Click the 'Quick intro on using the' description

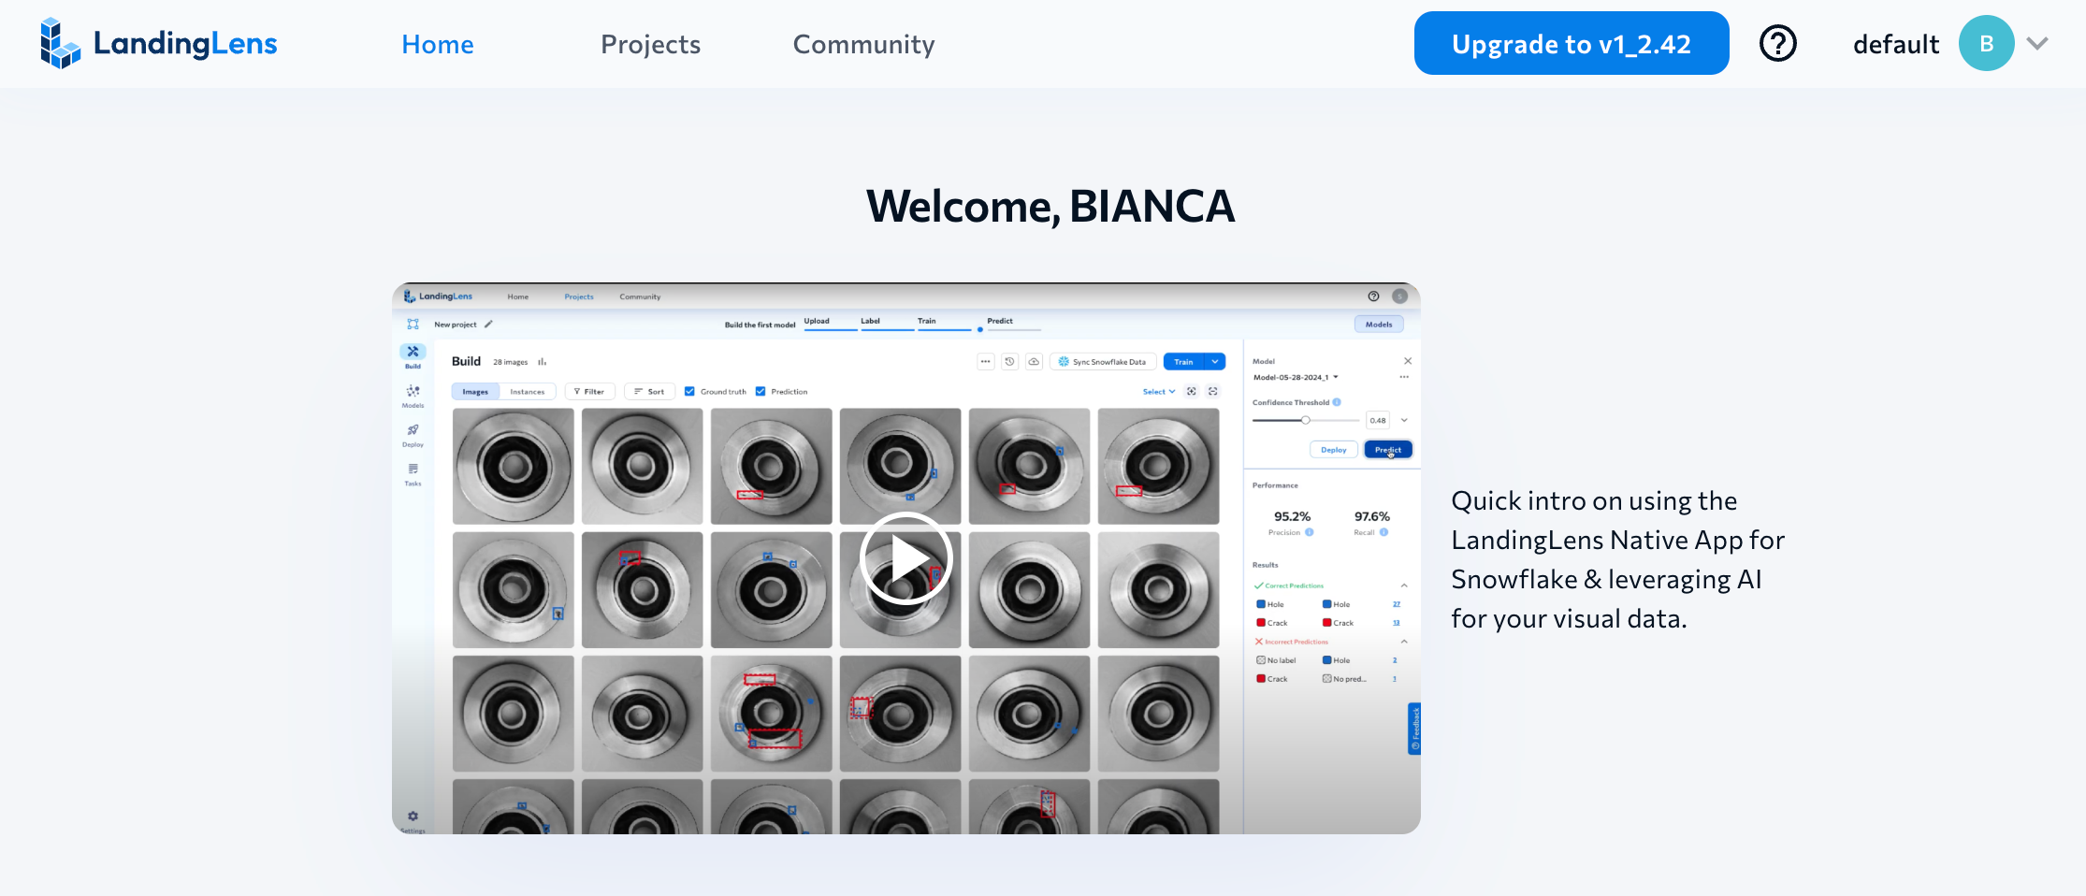(1617, 559)
